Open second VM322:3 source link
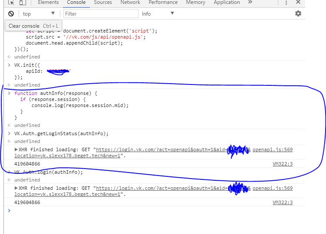Image resolution: width=326 pixels, height=234 pixels. click(283, 202)
